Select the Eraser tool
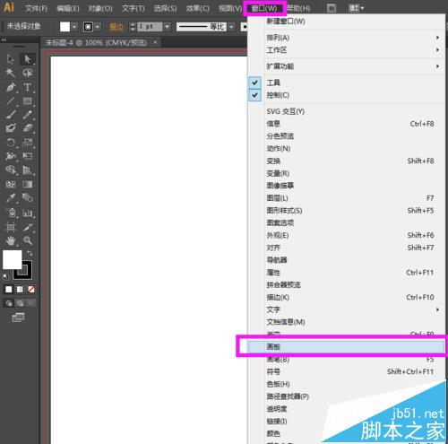The width and height of the screenshot is (448, 444). pyautogui.click(x=28, y=128)
